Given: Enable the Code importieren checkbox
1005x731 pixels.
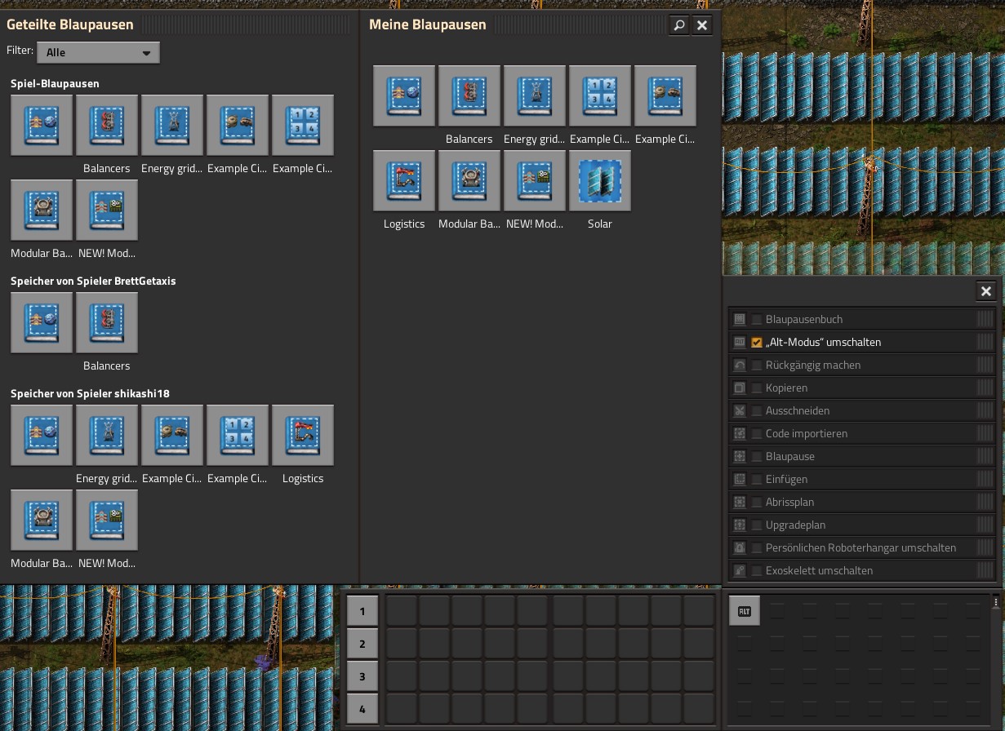Looking at the screenshot, I should (x=757, y=434).
